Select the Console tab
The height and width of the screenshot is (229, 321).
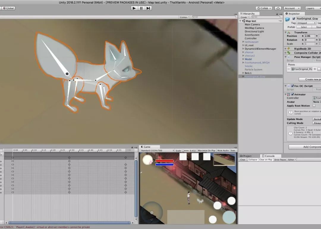tap(269, 156)
